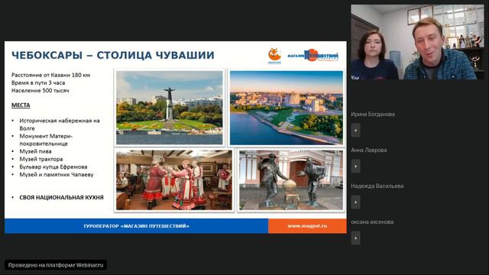Click the 'Историческая набережная на Волге' bullet
The image size is (489, 275).
click(x=60, y=125)
